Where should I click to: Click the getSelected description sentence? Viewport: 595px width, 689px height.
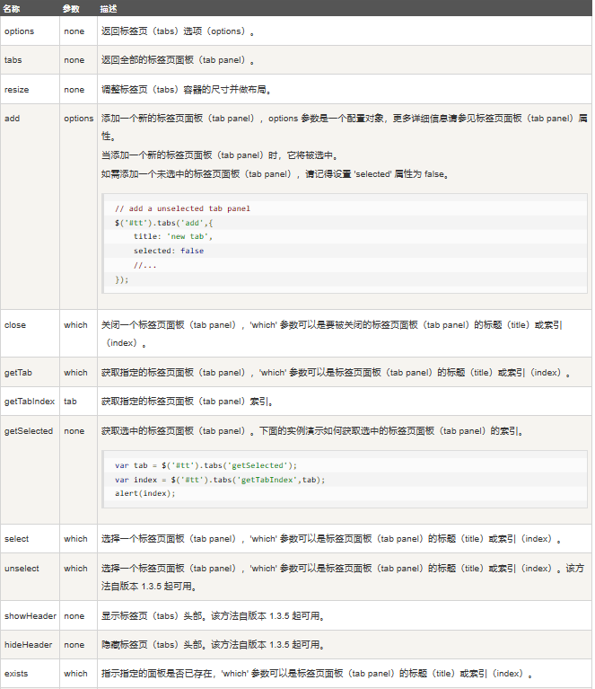tap(311, 430)
